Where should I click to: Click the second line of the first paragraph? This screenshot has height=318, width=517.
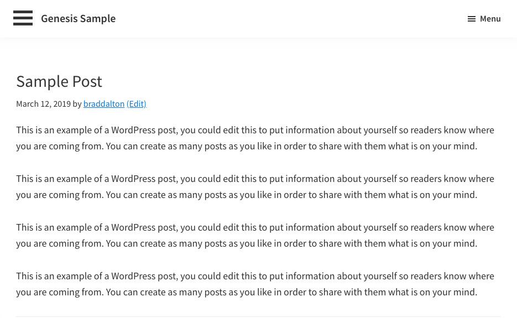tap(246, 147)
